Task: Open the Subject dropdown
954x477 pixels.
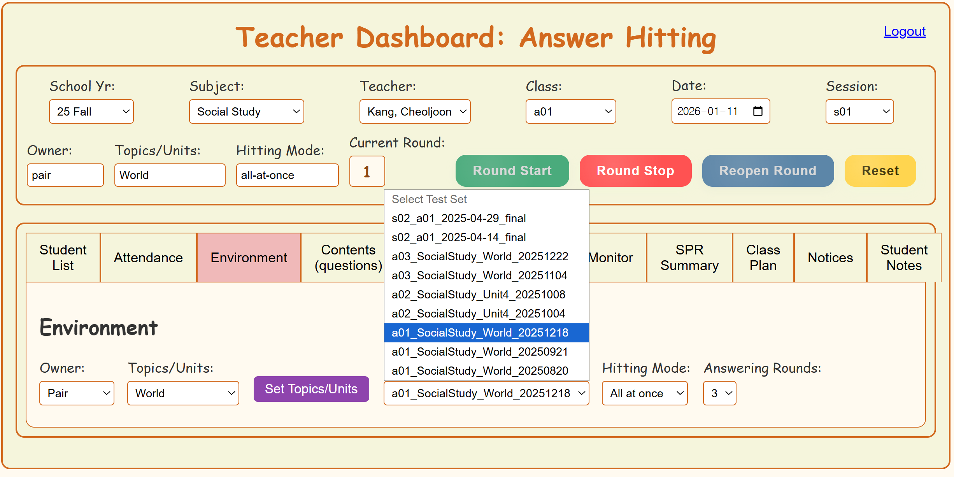Action: (246, 112)
